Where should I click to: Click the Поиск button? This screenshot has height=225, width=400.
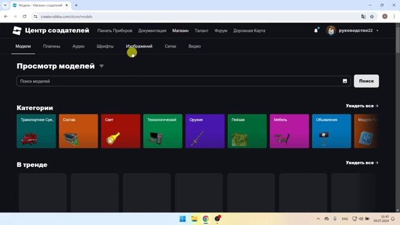pyautogui.click(x=366, y=81)
